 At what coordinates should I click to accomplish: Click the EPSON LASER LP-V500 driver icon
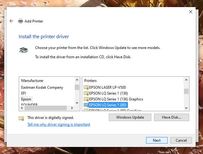point(86,87)
